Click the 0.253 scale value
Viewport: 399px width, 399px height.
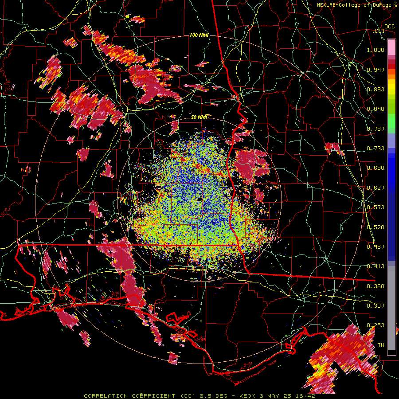376,325
